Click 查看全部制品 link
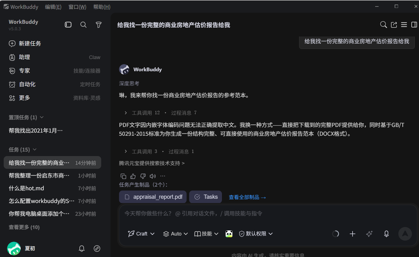Image resolution: width=419 pixels, height=257 pixels. [247, 197]
